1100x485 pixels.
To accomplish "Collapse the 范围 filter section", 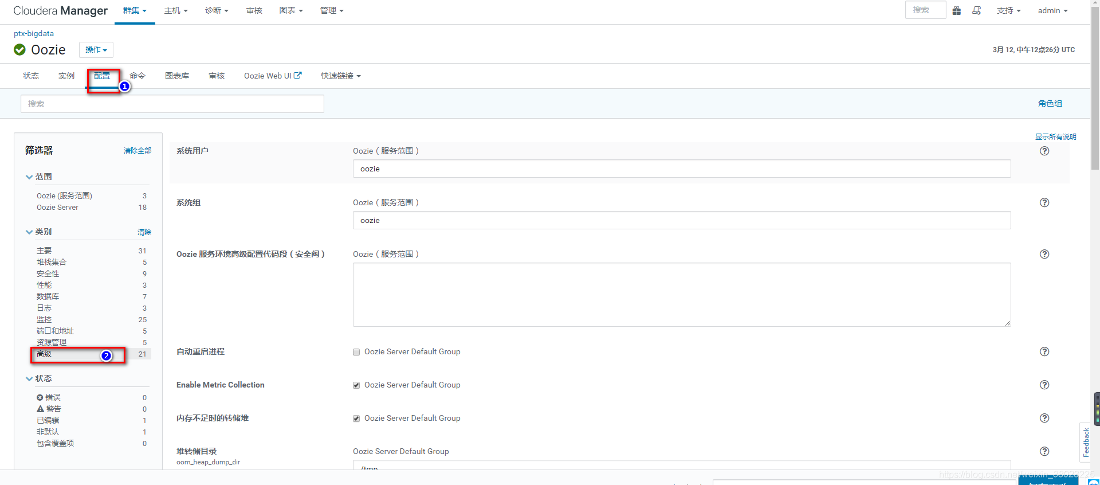I will click(39, 177).
